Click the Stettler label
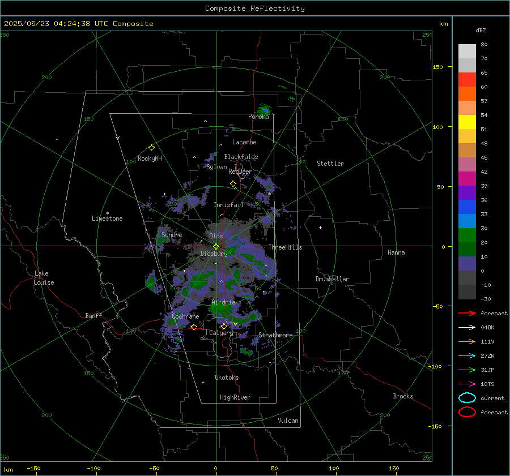The width and height of the screenshot is (510, 476). (330, 164)
